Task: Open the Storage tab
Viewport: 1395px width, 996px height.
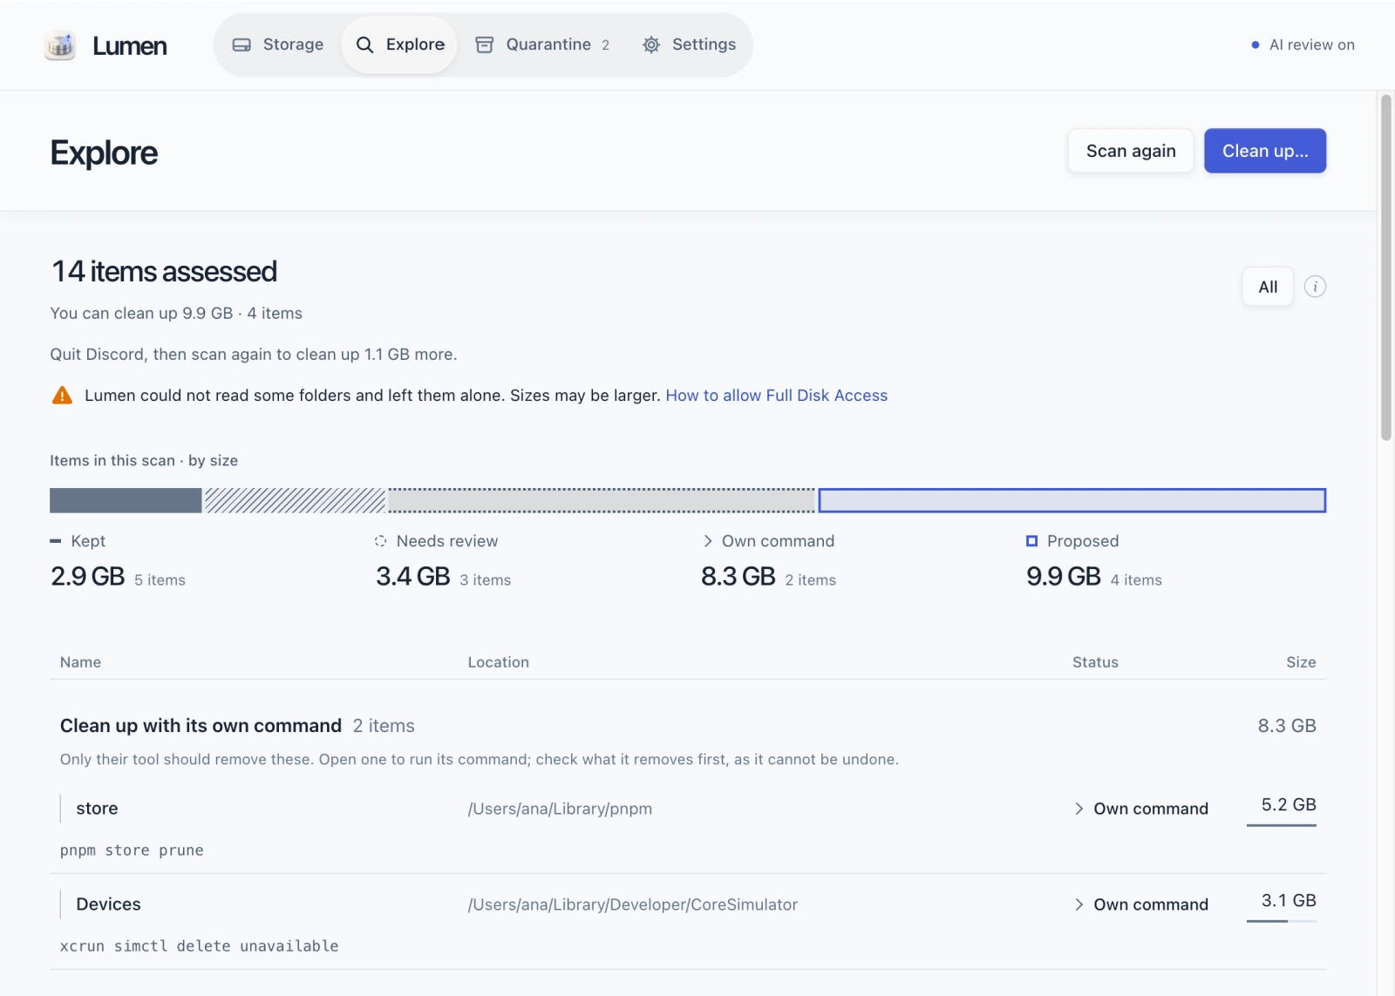Action: pos(279,44)
